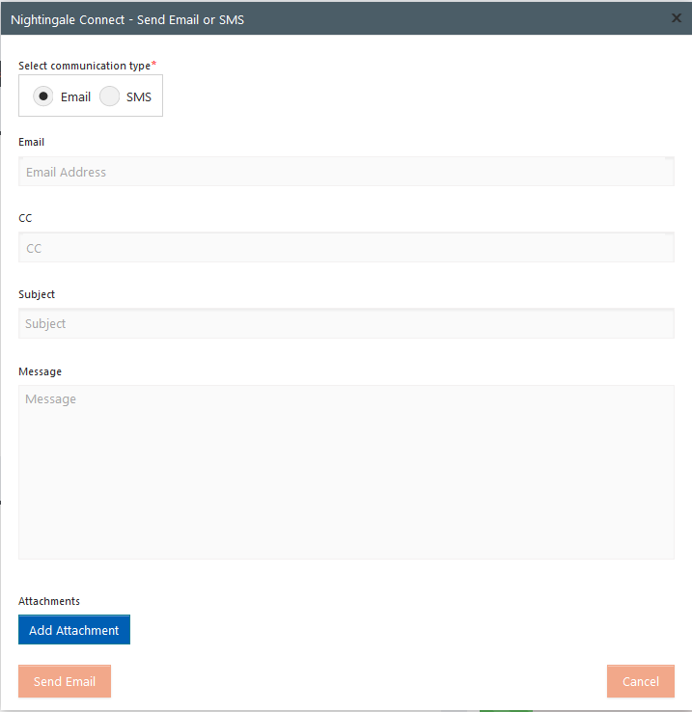Click into the Email Address field
This screenshot has width=692, height=712.
(x=346, y=172)
